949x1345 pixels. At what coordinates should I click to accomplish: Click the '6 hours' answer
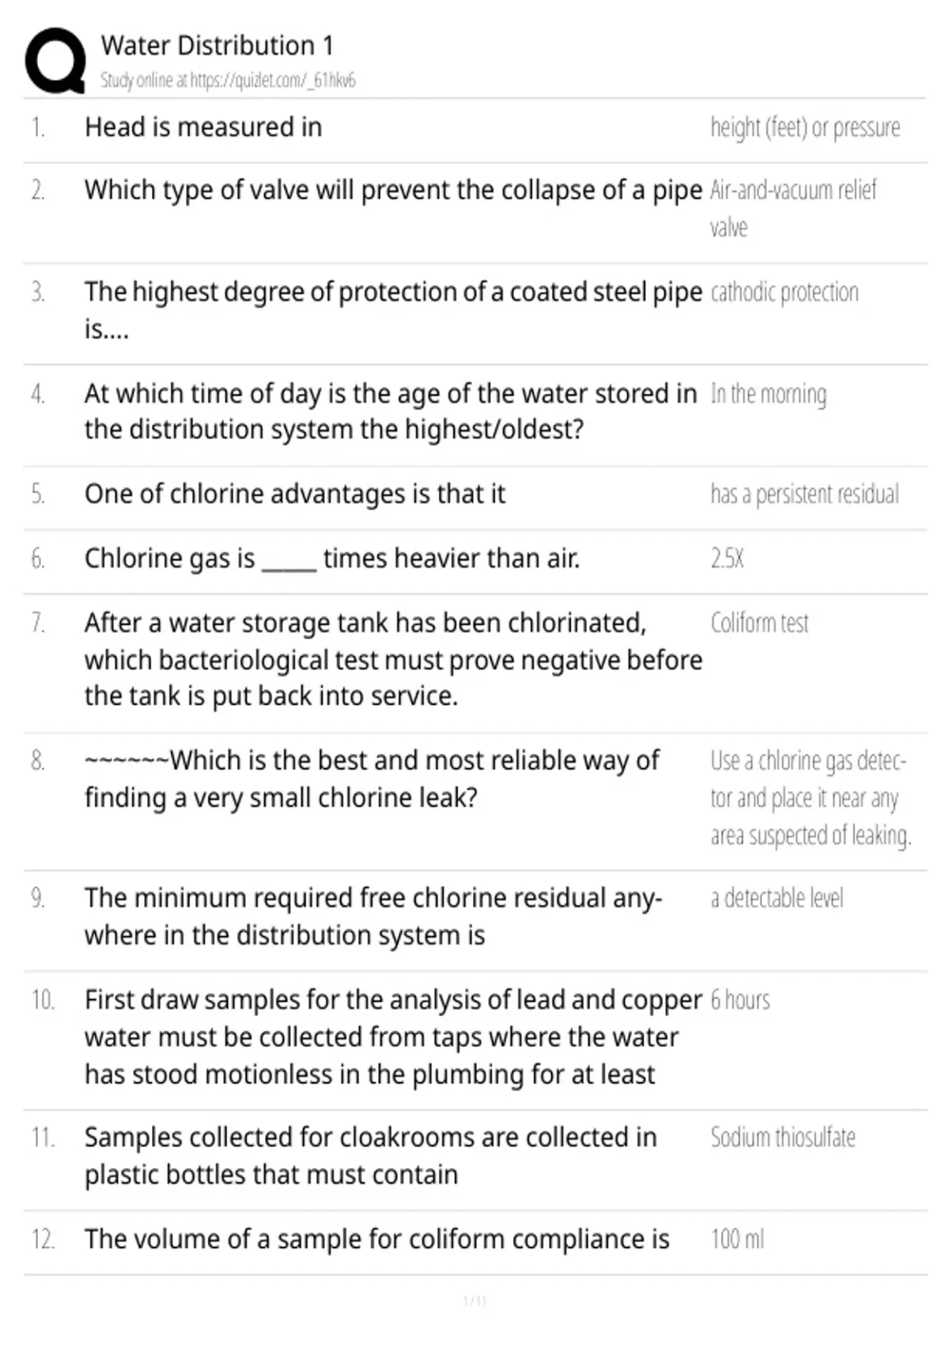(x=739, y=1000)
